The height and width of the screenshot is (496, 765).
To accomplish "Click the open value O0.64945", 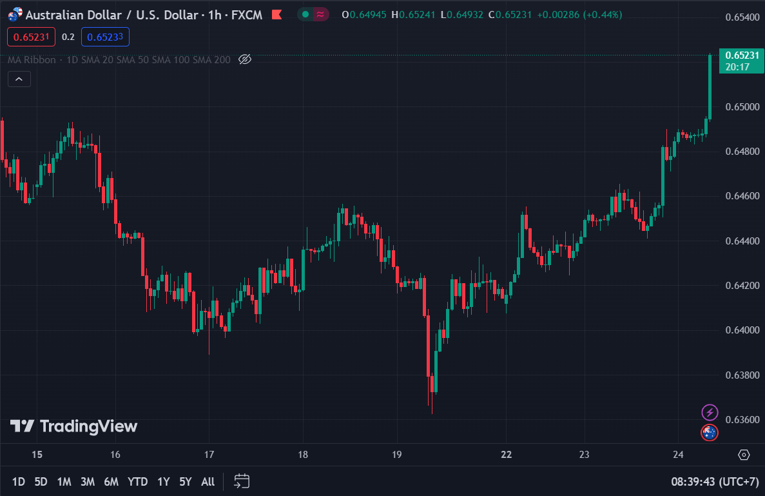I will coord(364,15).
